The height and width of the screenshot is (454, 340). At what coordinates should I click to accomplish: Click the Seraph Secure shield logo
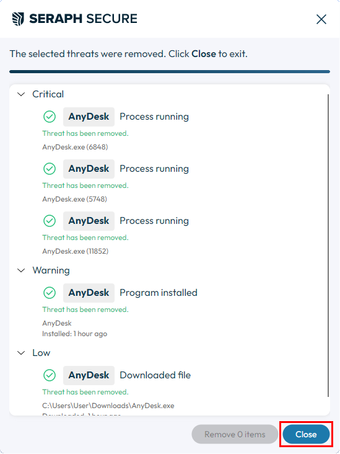pos(18,19)
